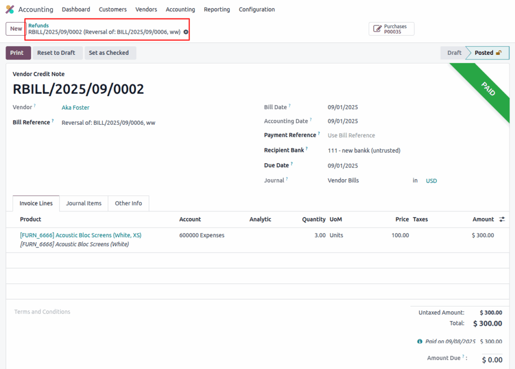The height and width of the screenshot is (369, 515).
Task: Click the quantity cell 3.00
Action: [320, 235]
